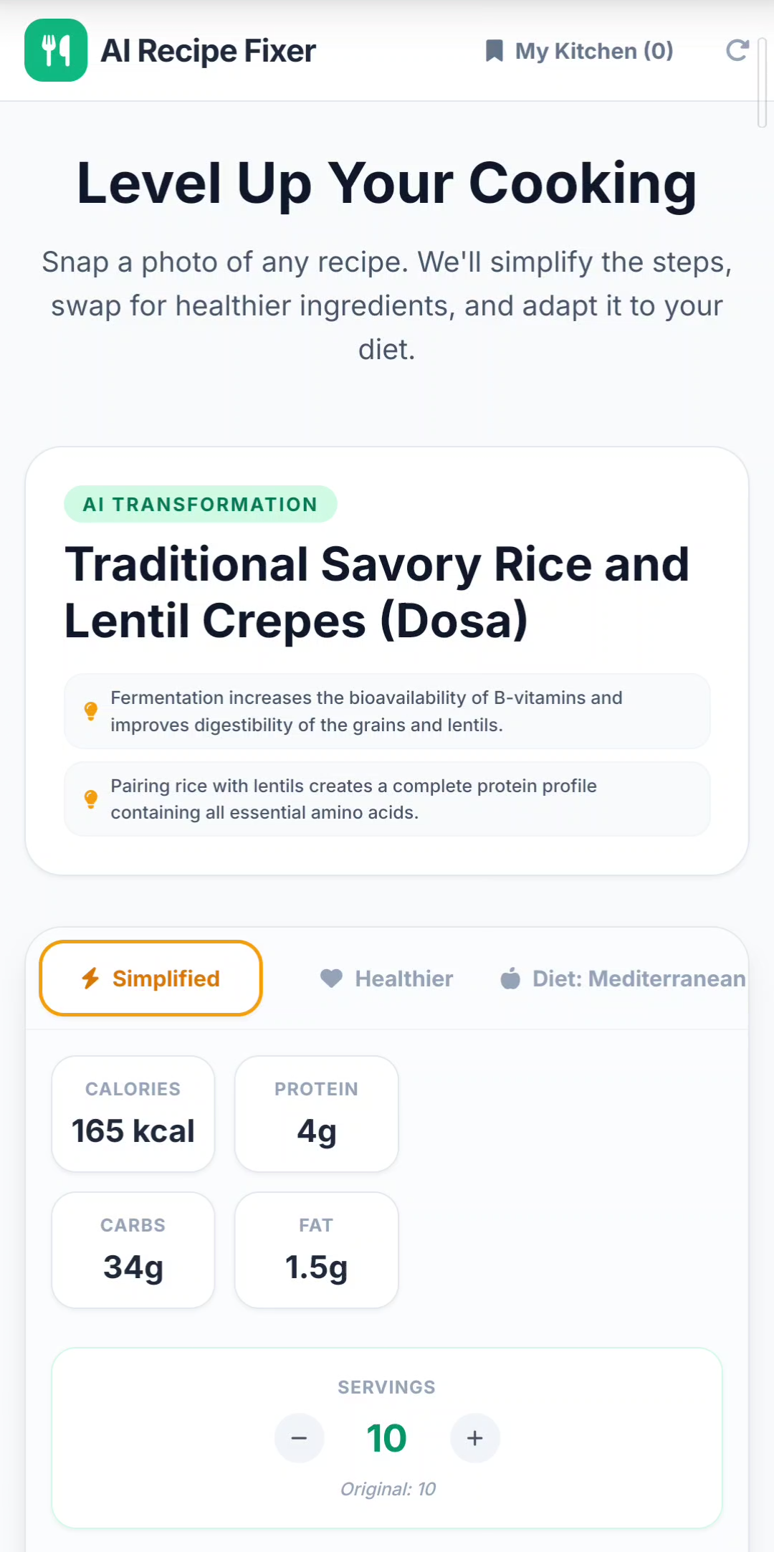This screenshot has width=774, height=1552.
Task: Click the bookmark icon beside My Kitchen
Action: (494, 51)
